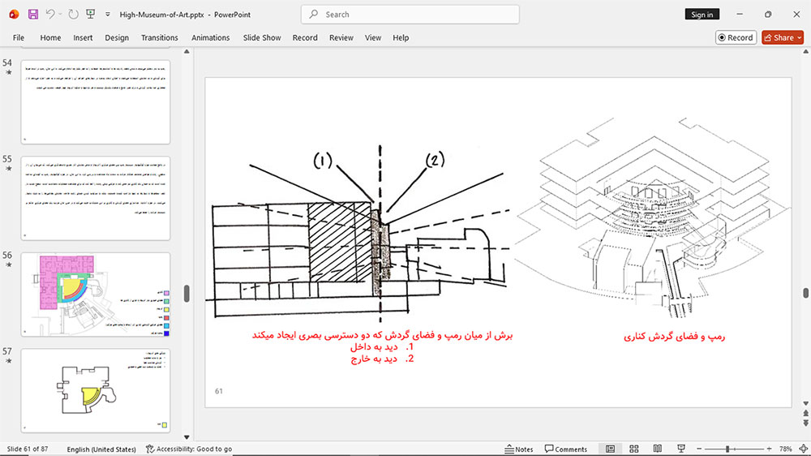The image size is (811, 456).
Task: Open the Transitions ribbon tab
Action: 159,38
